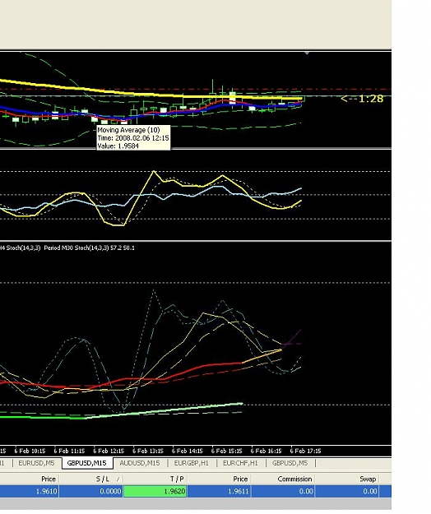This screenshot has height=514, width=431.
Task: Sort orders by the S / L column header
Action: [x=90, y=479]
